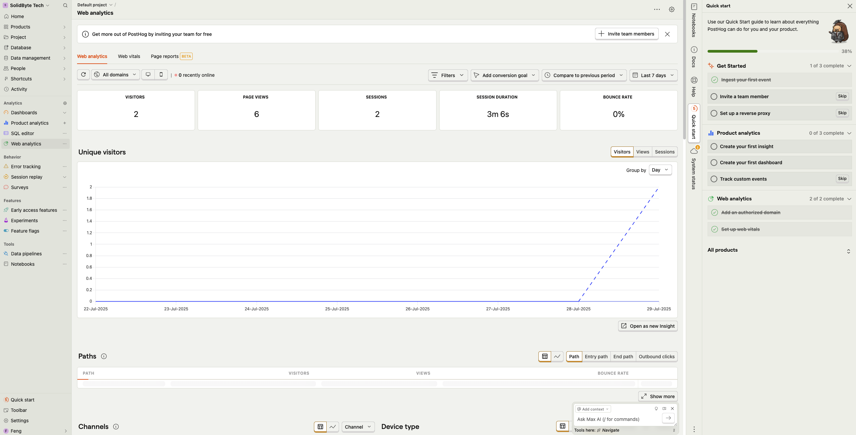Click Open as new Insight
Image resolution: width=856 pixels, height=435 pixels.
pos(648,326)
